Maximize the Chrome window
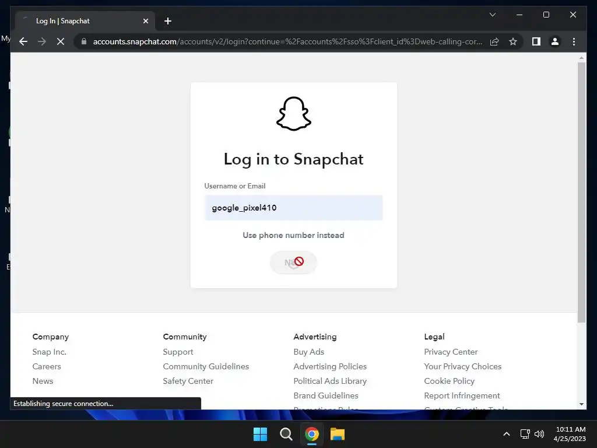597x448 pixels. pyautogui.click(x=546, y=15)
